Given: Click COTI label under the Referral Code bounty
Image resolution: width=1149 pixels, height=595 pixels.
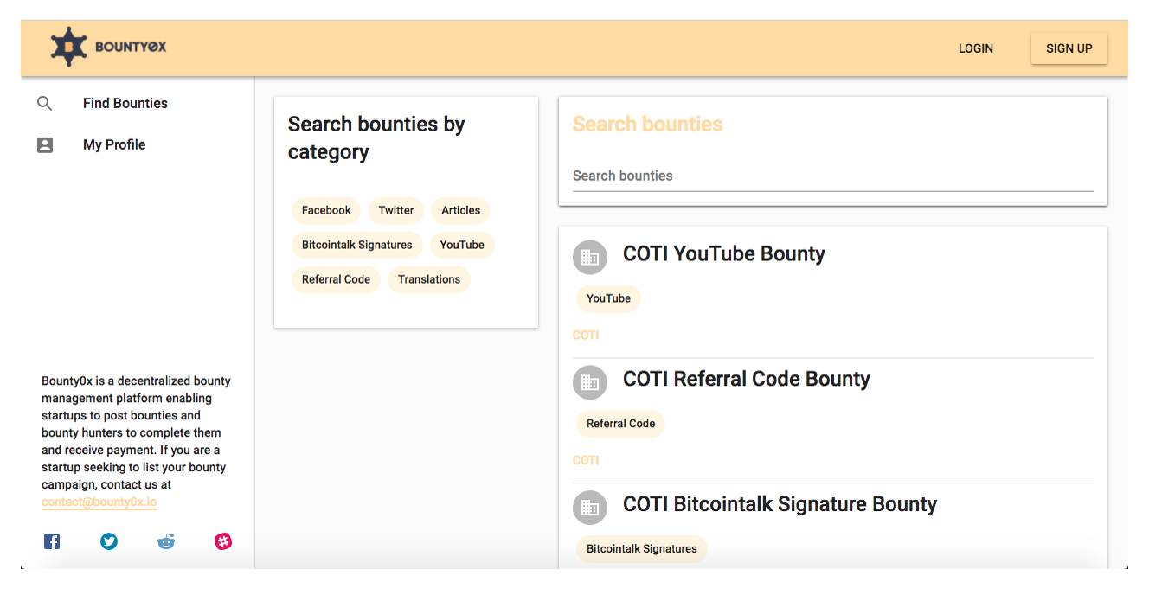Looking at the screenshot, I should (586, 461).
